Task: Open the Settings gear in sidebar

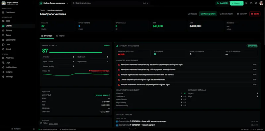Action: [3, 77]
